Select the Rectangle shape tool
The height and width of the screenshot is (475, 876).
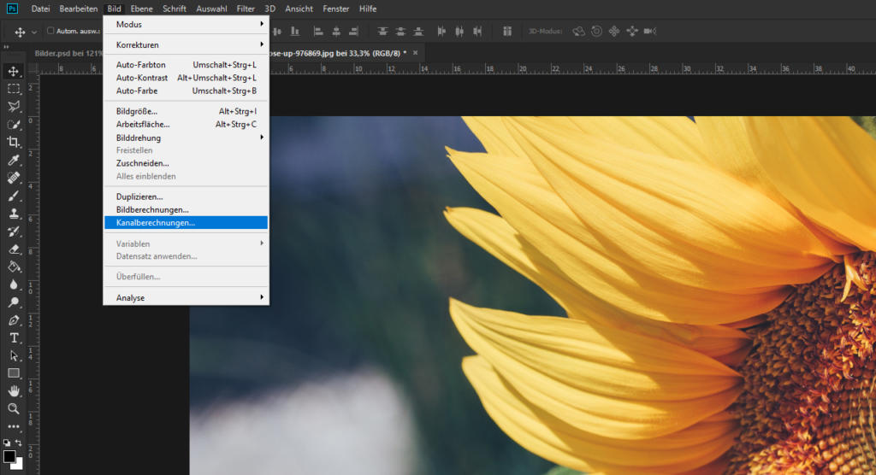tap(14, 373)
